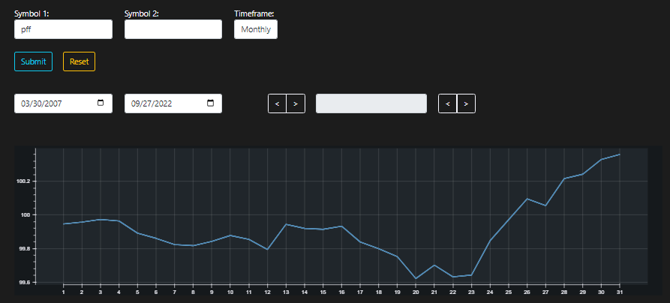This screenshot has width=670, height=303.
Task: Click the chart line's peak at day 13
Action: 286,224
